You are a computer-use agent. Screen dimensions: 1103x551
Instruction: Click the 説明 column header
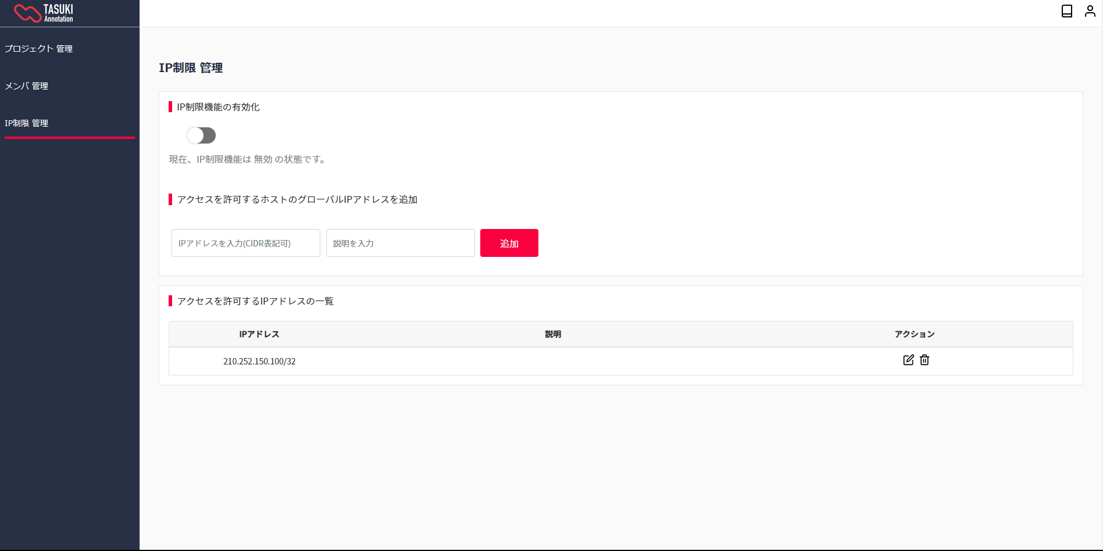click(553, 334)
